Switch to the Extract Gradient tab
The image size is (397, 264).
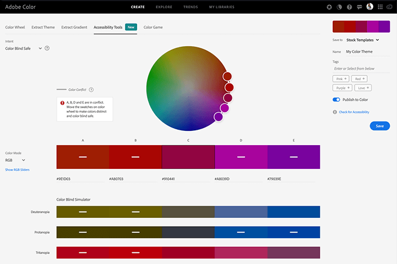point(74,28)
